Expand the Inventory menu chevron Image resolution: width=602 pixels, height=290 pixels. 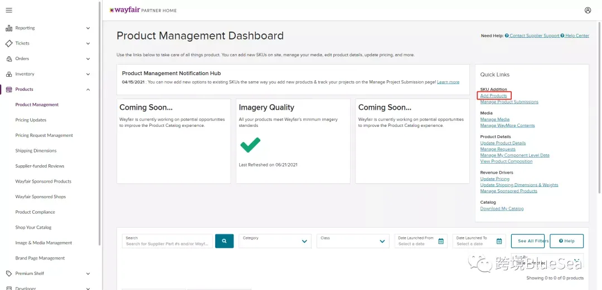pos(88,74)
